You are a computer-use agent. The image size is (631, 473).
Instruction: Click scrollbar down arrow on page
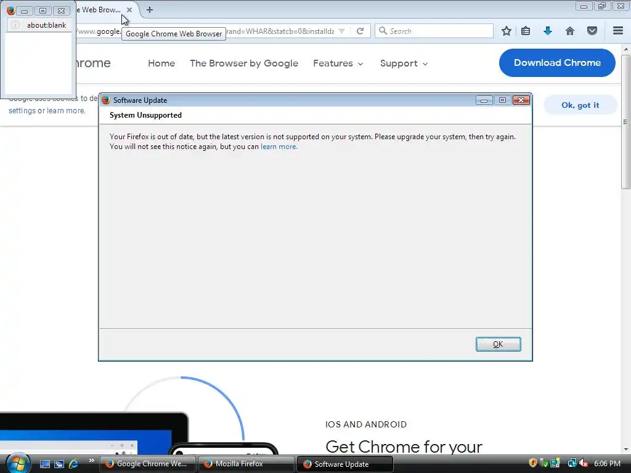pyautogui.click(x=625, y=449)
